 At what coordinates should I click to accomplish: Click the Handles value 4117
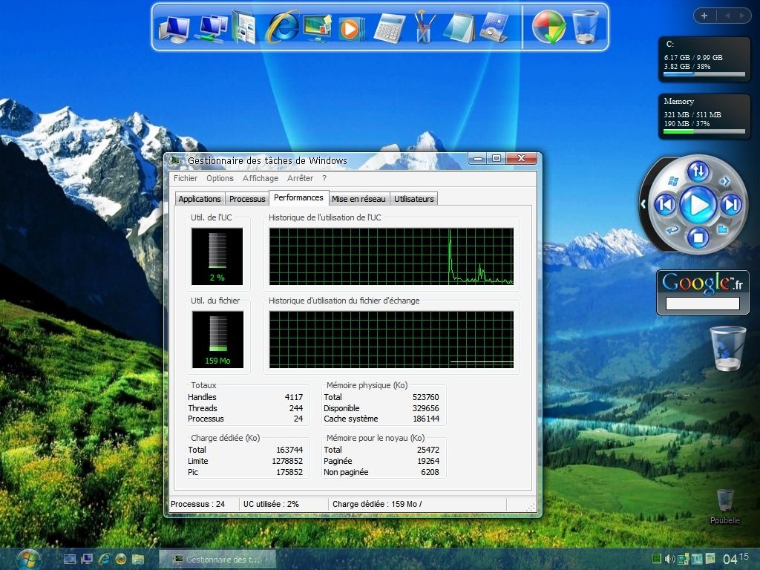click(x=294, y=397)
